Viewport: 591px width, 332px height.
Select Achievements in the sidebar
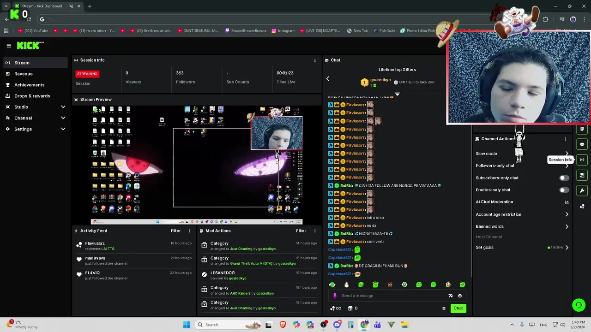coord(35,85)
